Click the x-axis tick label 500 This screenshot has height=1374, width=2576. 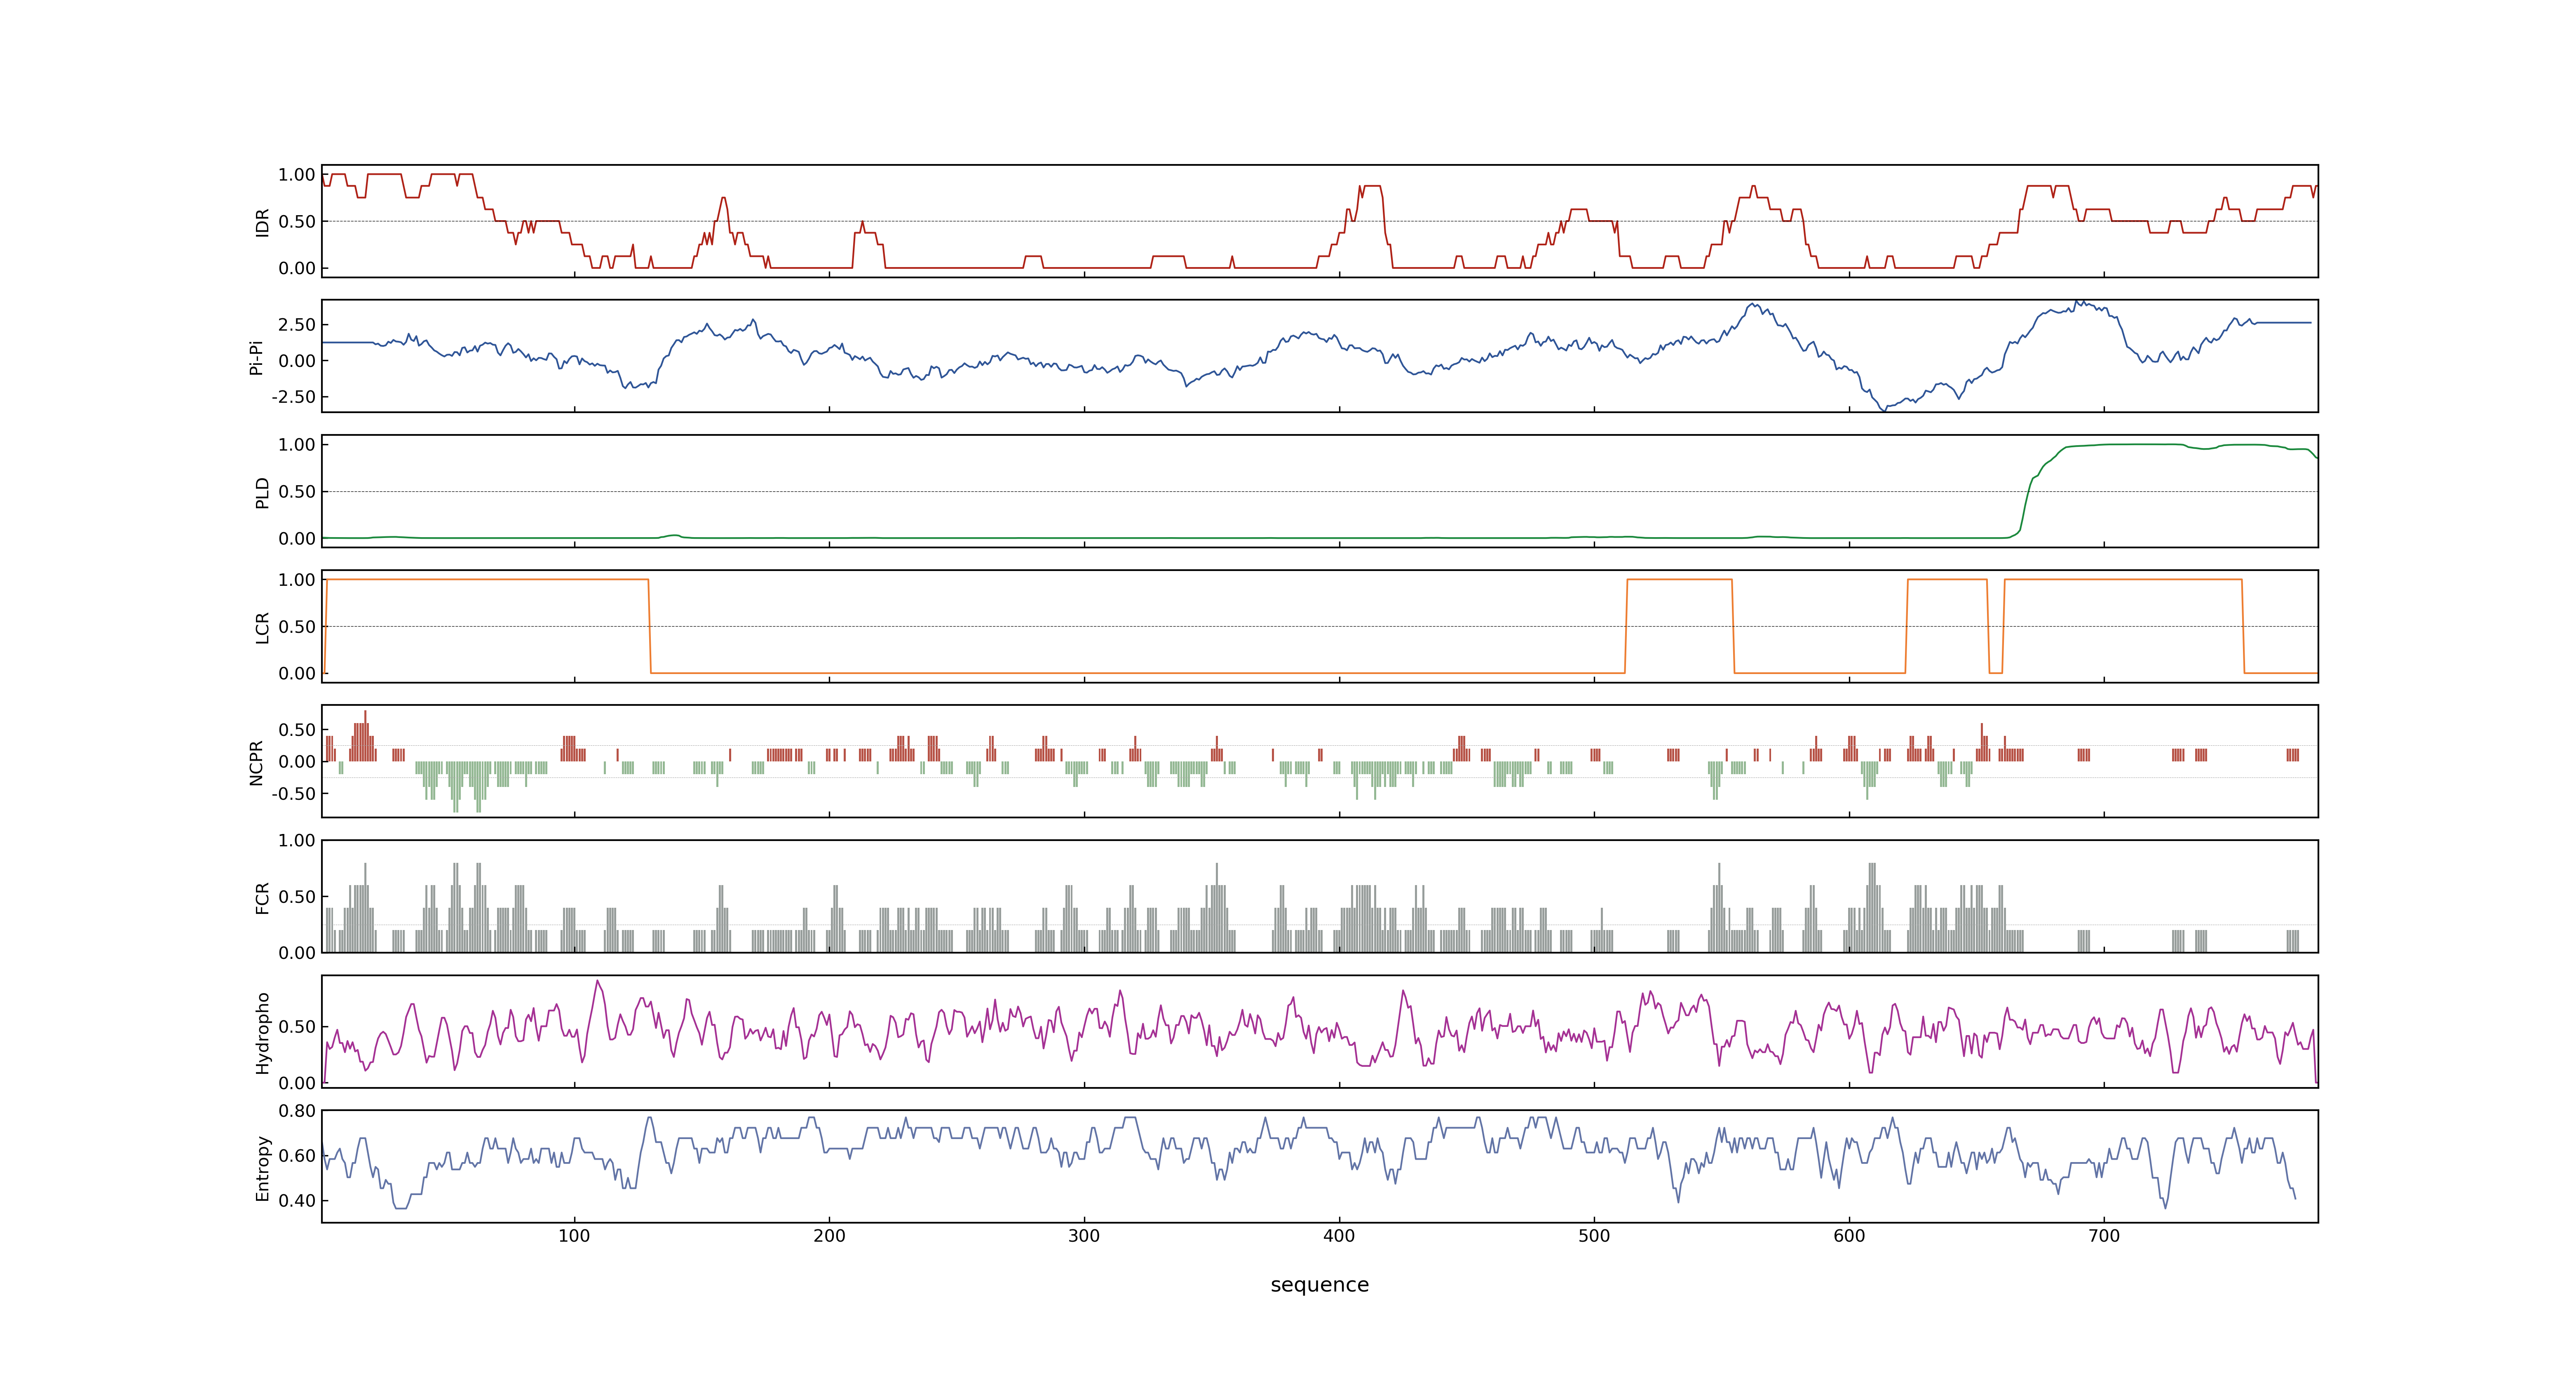1594,1236
